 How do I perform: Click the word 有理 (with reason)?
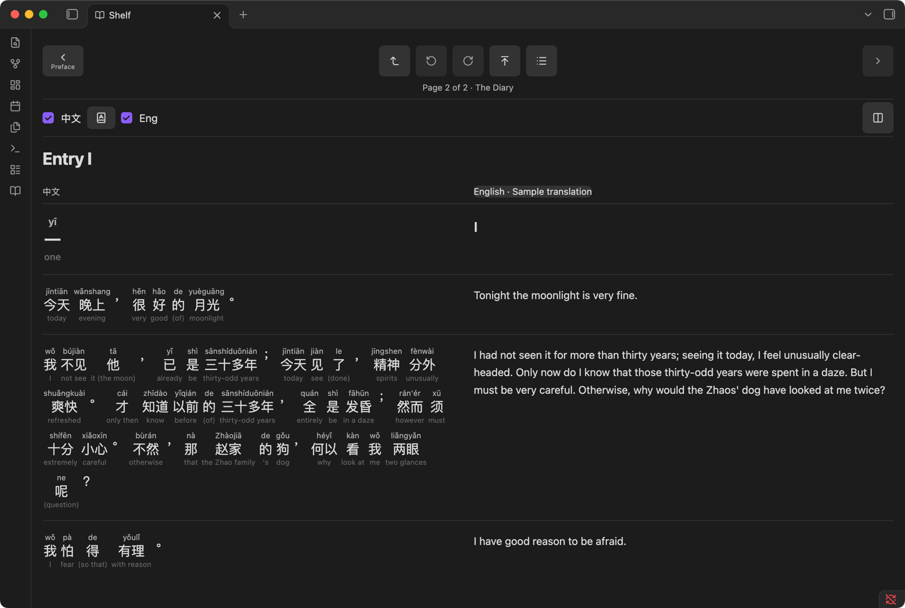point(131,551)
